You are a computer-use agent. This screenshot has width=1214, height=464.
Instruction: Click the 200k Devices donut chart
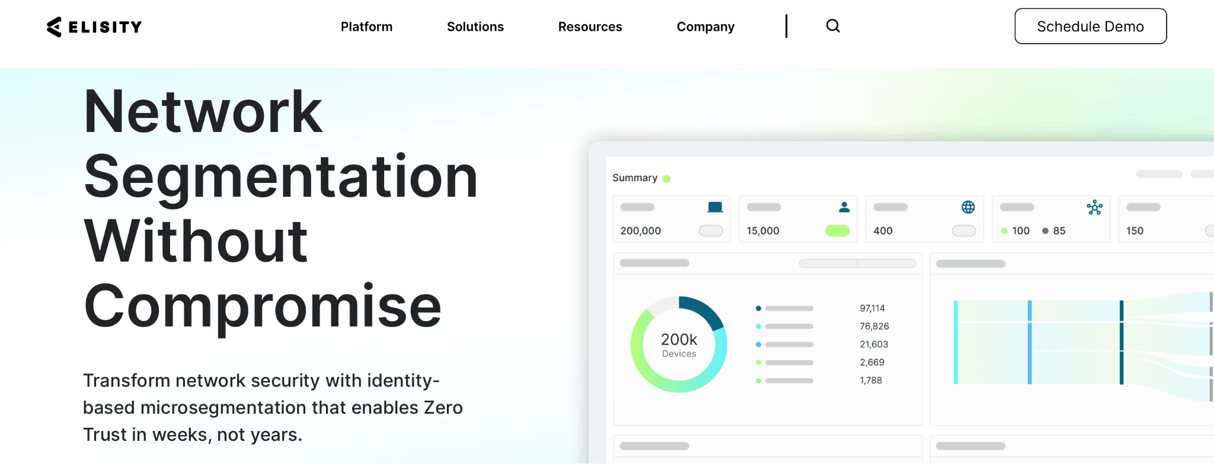[679, 344]
